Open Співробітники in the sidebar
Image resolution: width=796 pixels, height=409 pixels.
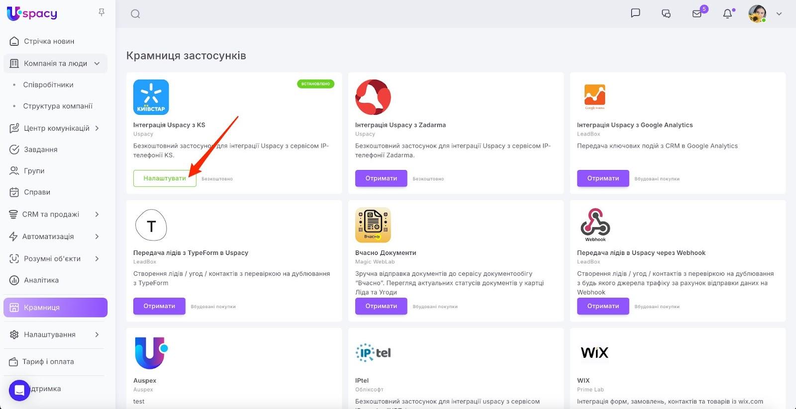[x=48, y=85]
